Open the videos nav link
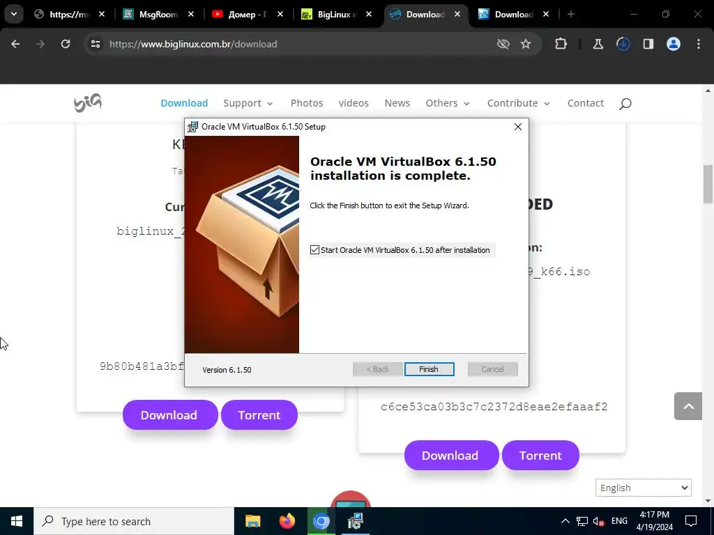This screenshot has height=535, width=714. click(354, 103)
